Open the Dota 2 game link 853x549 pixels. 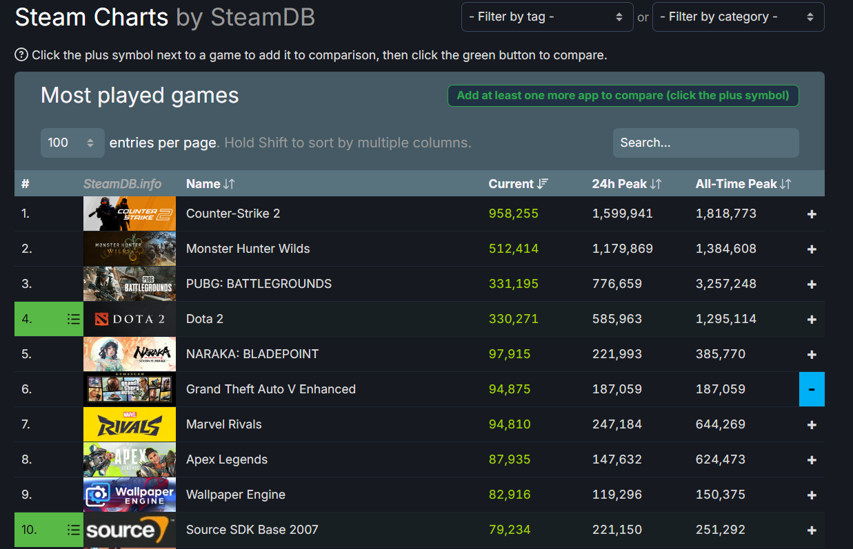click(x=205, y=319)
